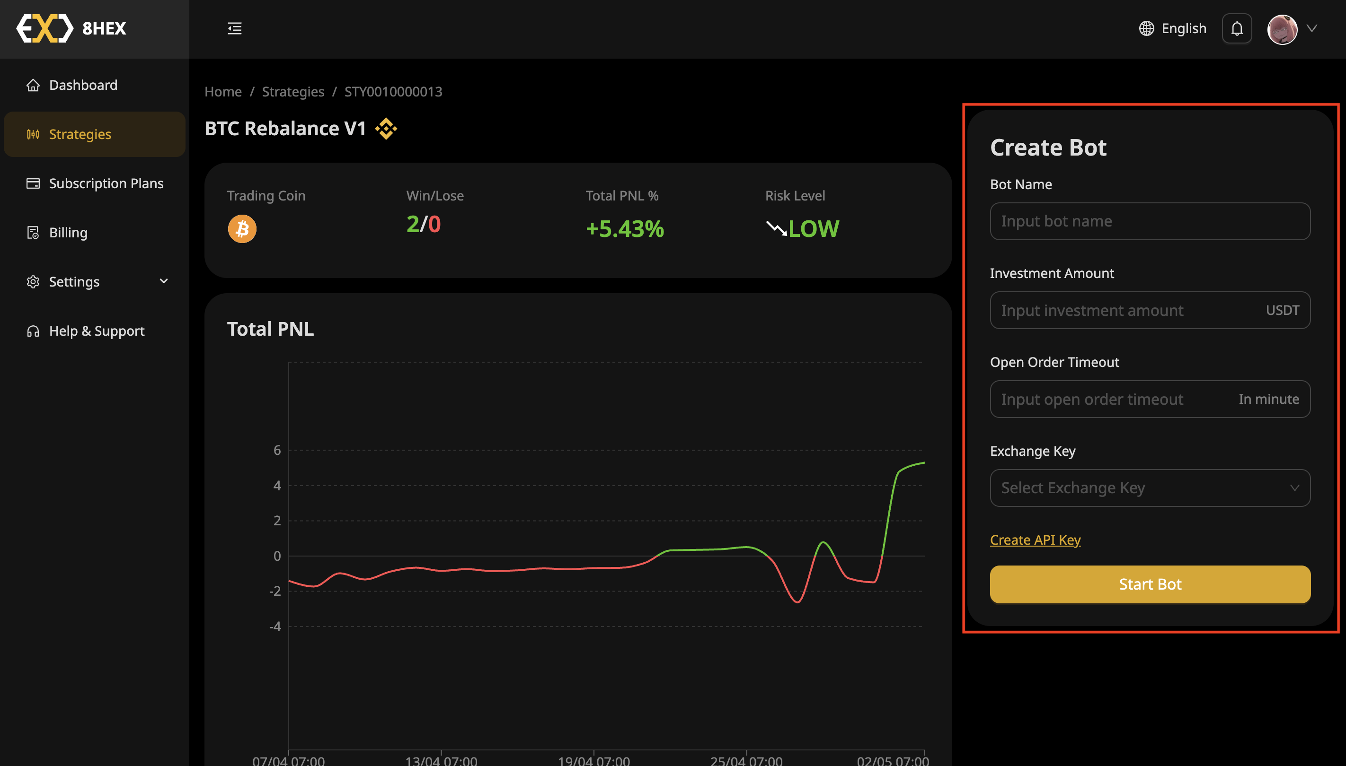Open notifications bell icon
The width and height of the screenshot is (1346, 766).
tap(1237, 28)
